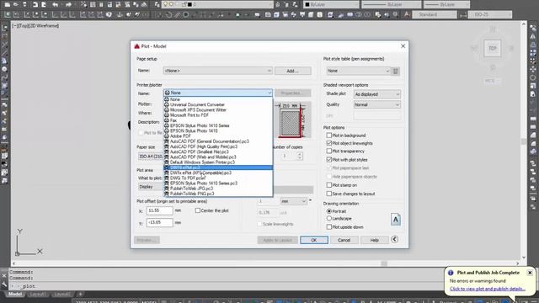Click Help in the Plot dialog

pos(374,240)
